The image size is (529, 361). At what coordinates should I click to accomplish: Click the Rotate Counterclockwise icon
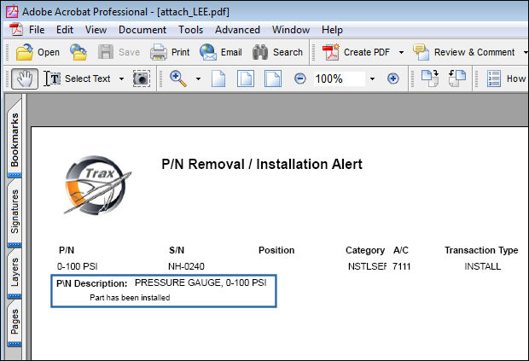(x=457, y=79)
